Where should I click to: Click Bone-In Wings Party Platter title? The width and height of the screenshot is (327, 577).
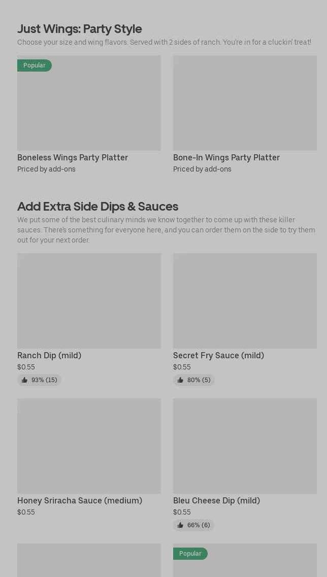226,157
